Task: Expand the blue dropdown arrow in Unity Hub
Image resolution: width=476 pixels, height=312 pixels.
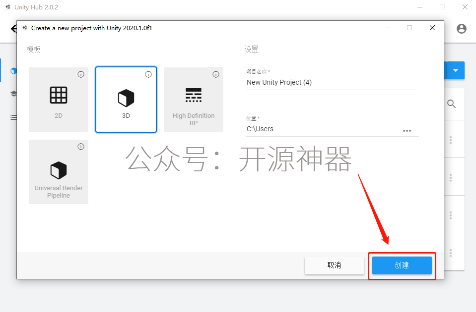Action: [455, 71]
